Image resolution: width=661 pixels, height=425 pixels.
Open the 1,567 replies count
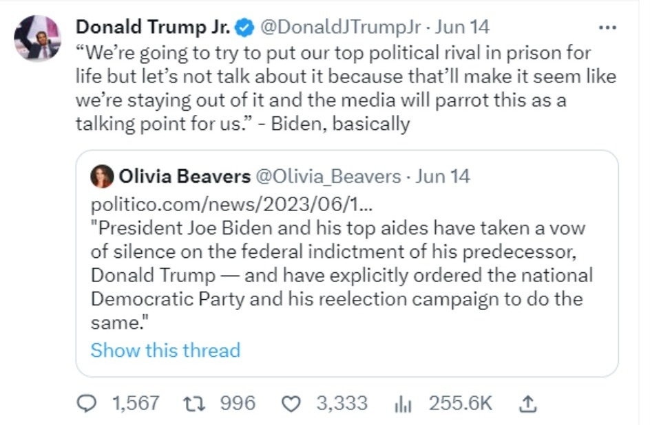click(135, 403)
